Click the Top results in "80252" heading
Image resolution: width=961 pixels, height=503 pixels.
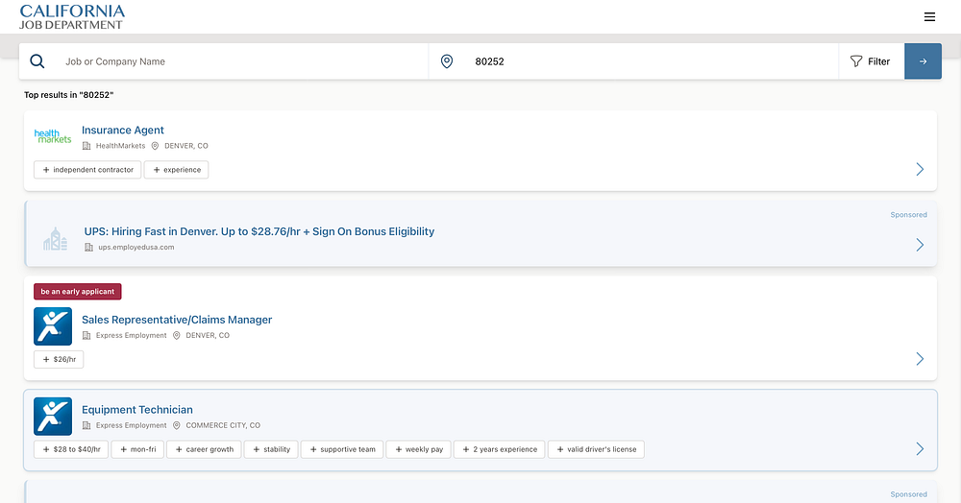pyautogui.click(x=68, y=95)
